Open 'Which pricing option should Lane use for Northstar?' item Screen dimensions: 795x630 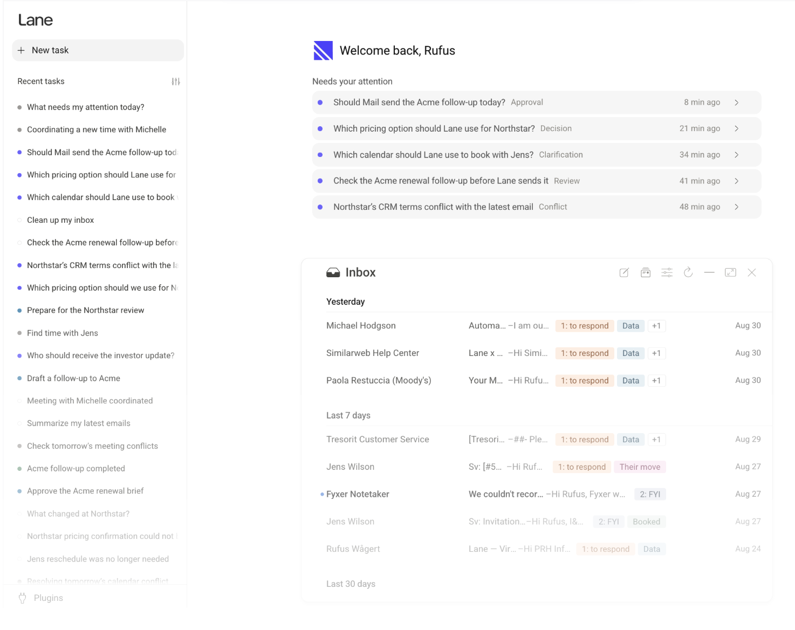tap(537, 128)
